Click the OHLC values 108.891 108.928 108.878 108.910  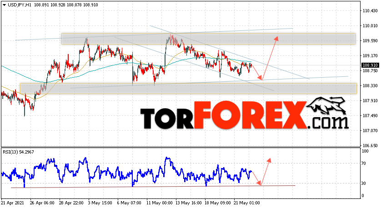click(x=66, y=5)
